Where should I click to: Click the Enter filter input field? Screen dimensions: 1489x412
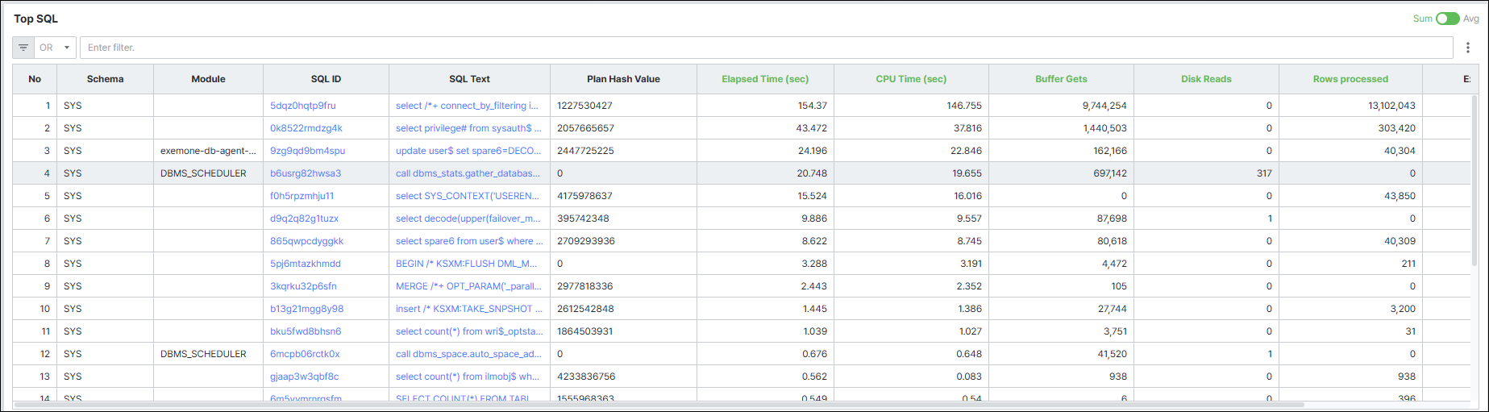(x=766, y=48)
